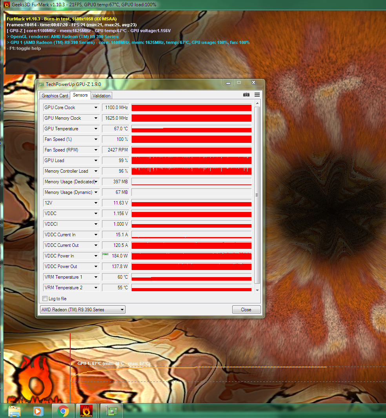Switch to GPU-Z via taskbar icon
Viewport: 386px width, 418px height.
click(112, 411)
